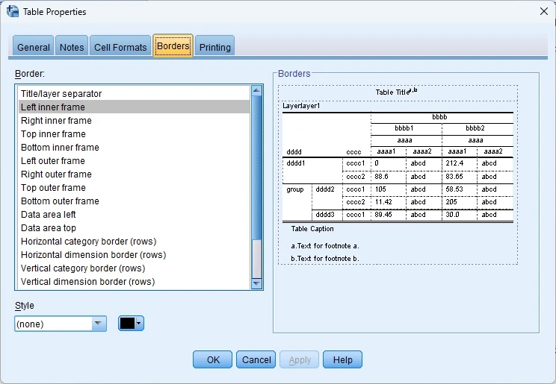Expand the border color picker arrow
556x384 pixels.
(x=139, y=324)
